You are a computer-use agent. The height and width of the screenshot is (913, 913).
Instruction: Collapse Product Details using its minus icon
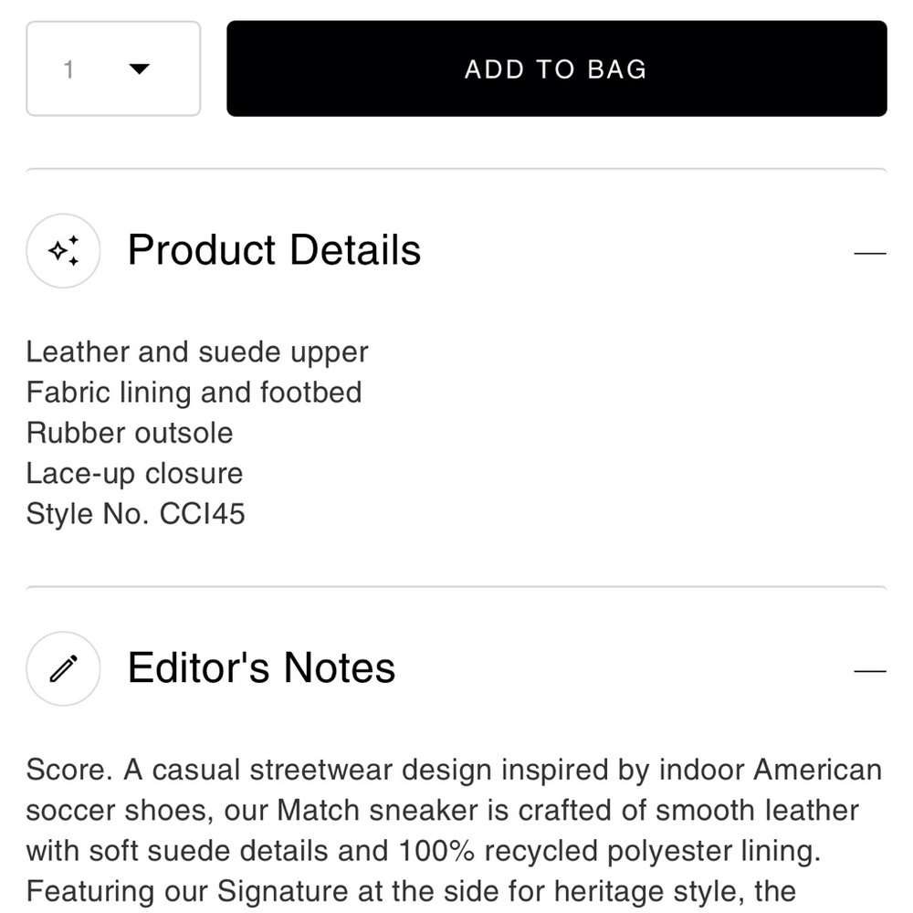pyautogui.click(x=869, y=253)
